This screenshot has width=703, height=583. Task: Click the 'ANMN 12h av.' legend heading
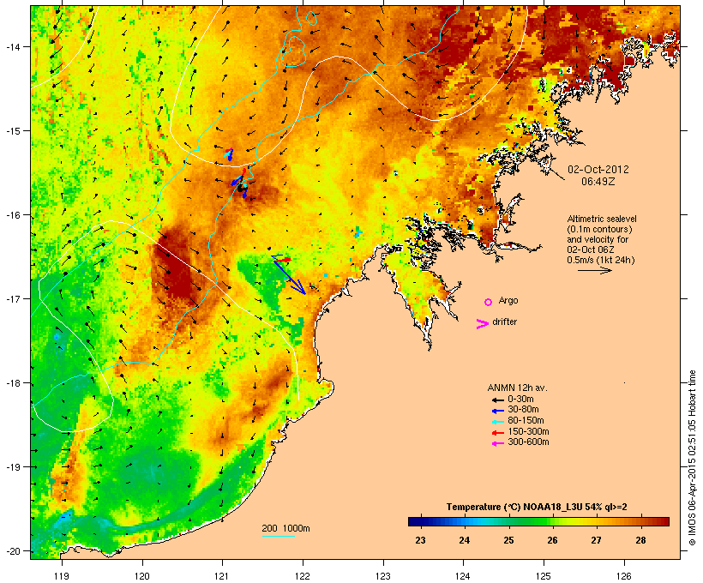[517, 388]
